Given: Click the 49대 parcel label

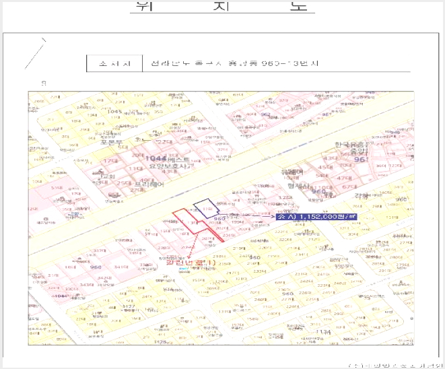Looking at the screenshot, I should click(x=147, y=180).
